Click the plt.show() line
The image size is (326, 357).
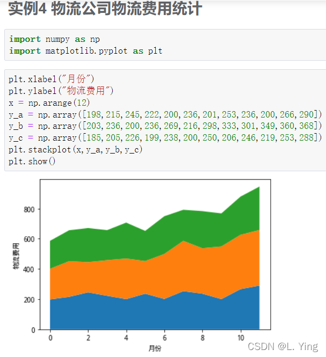(32, 162)
